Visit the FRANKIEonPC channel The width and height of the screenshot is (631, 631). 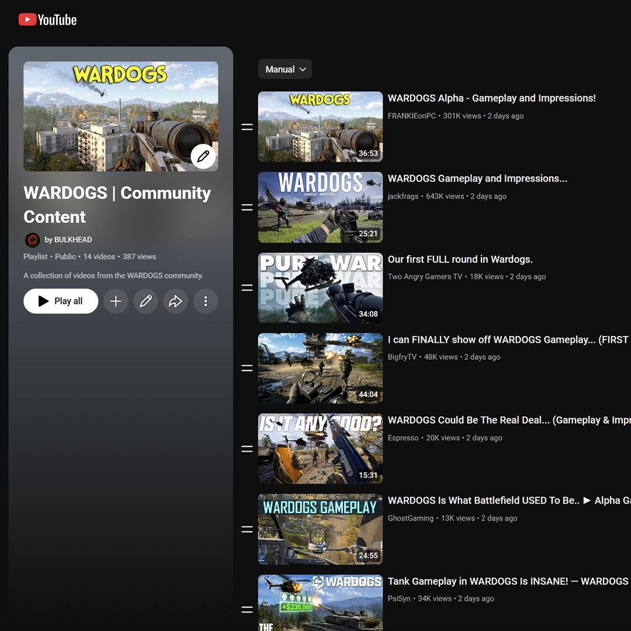click(412, 116)
